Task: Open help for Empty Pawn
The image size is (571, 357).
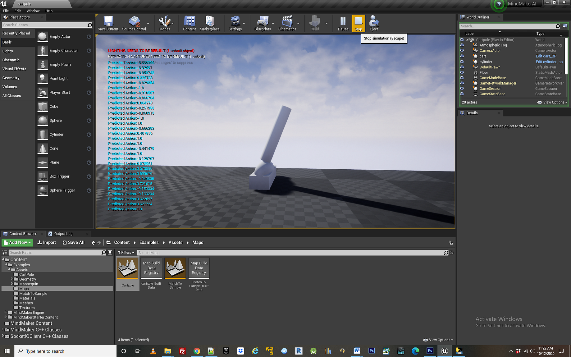Action: tap(89, 65)
